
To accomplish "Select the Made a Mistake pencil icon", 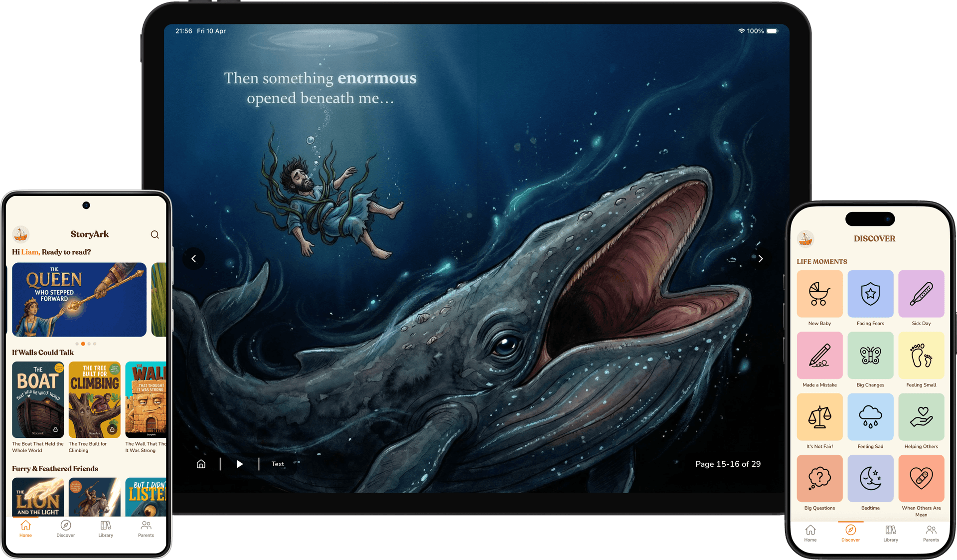I will [x=819, y=355].
